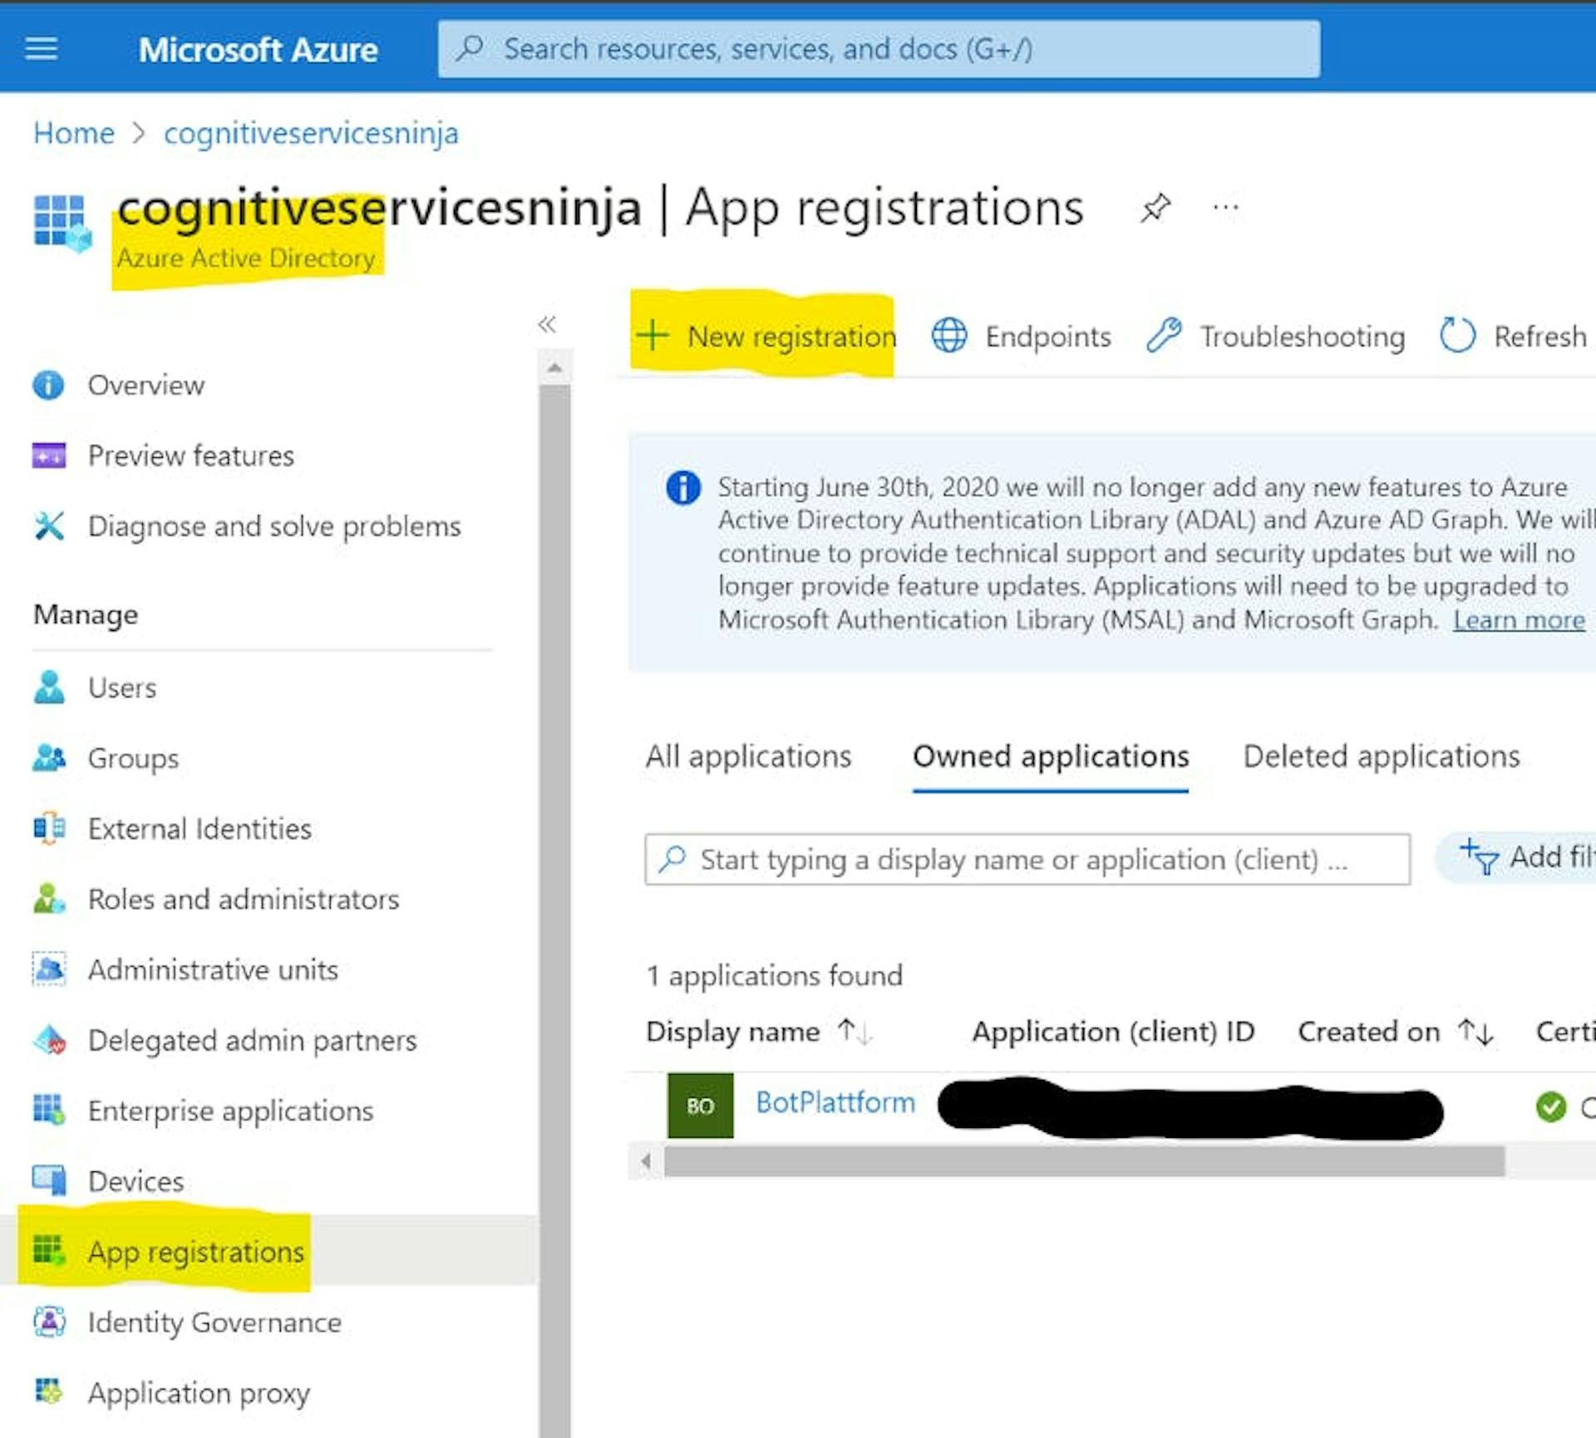Open cognitiveservicesninja breadcrumb link

[311, 133]
